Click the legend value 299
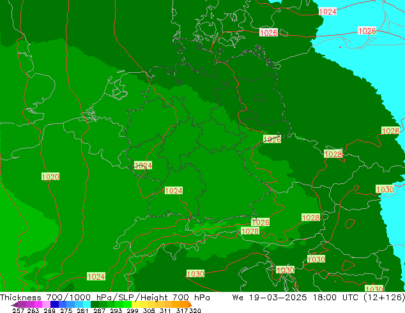Image resolution: width=405 pixels, height=313 pixels. point(132,310)
